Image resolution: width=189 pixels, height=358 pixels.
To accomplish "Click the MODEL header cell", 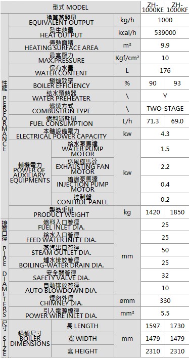I will (70, 7).
